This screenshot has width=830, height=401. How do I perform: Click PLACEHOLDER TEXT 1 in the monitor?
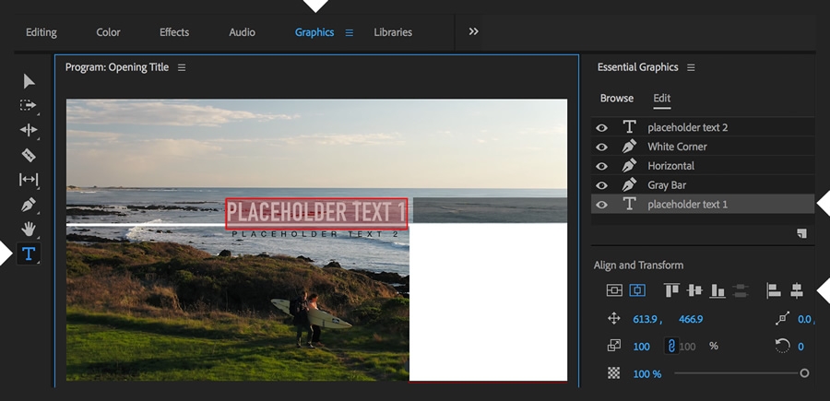(316, 213)
